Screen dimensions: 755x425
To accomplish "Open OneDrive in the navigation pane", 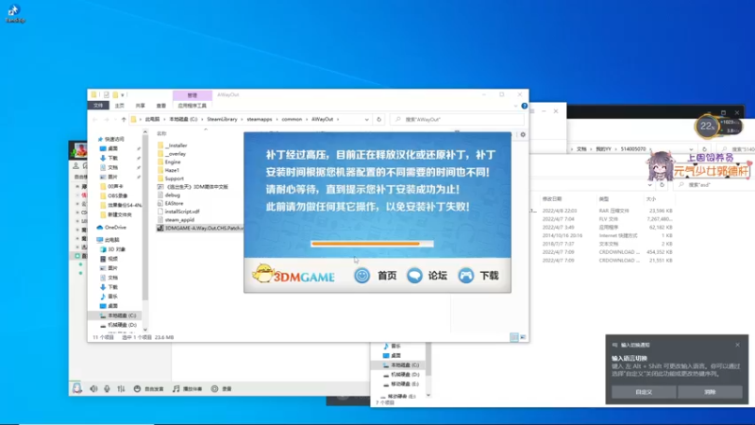I will 111,228.
